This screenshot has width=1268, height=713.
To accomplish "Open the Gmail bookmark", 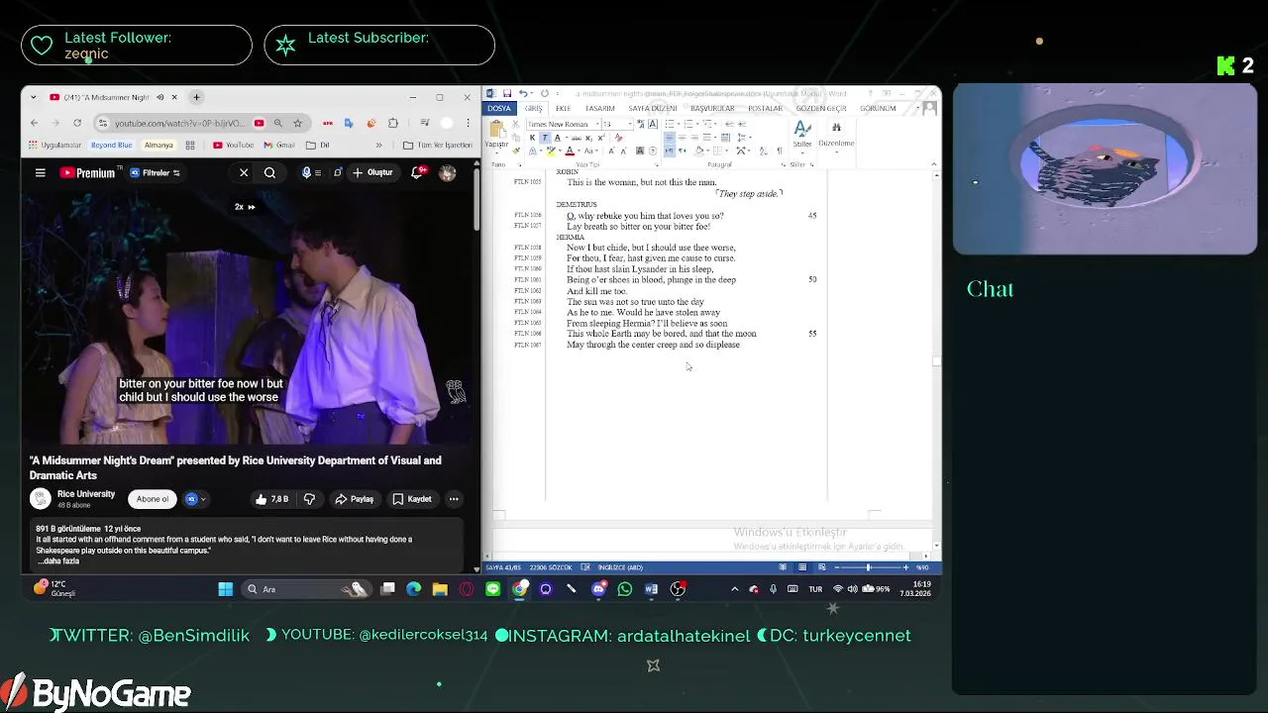I will [279, 145].
